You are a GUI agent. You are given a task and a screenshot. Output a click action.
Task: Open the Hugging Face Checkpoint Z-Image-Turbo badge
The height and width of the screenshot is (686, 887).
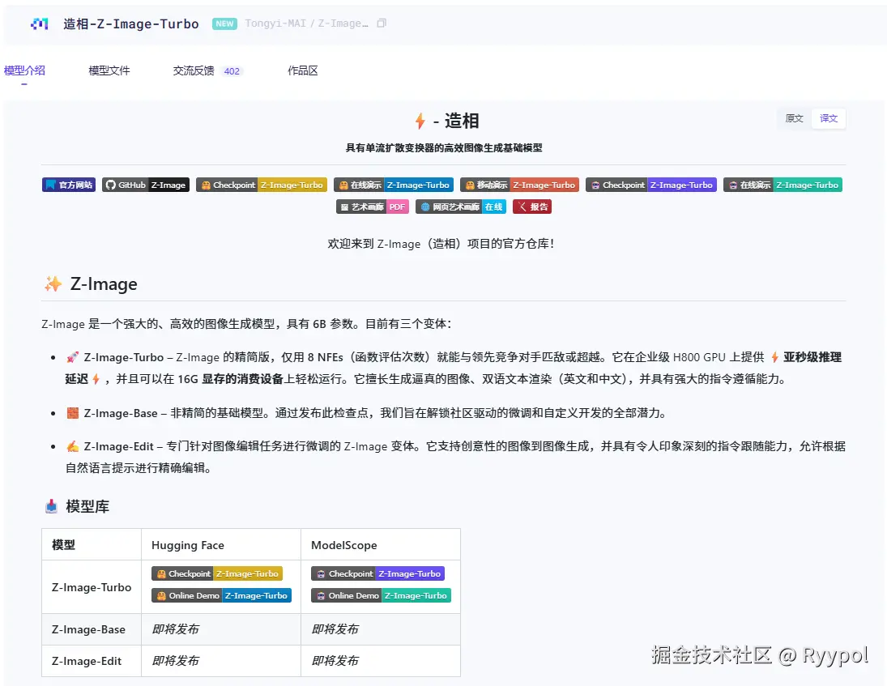pos(261,184)
